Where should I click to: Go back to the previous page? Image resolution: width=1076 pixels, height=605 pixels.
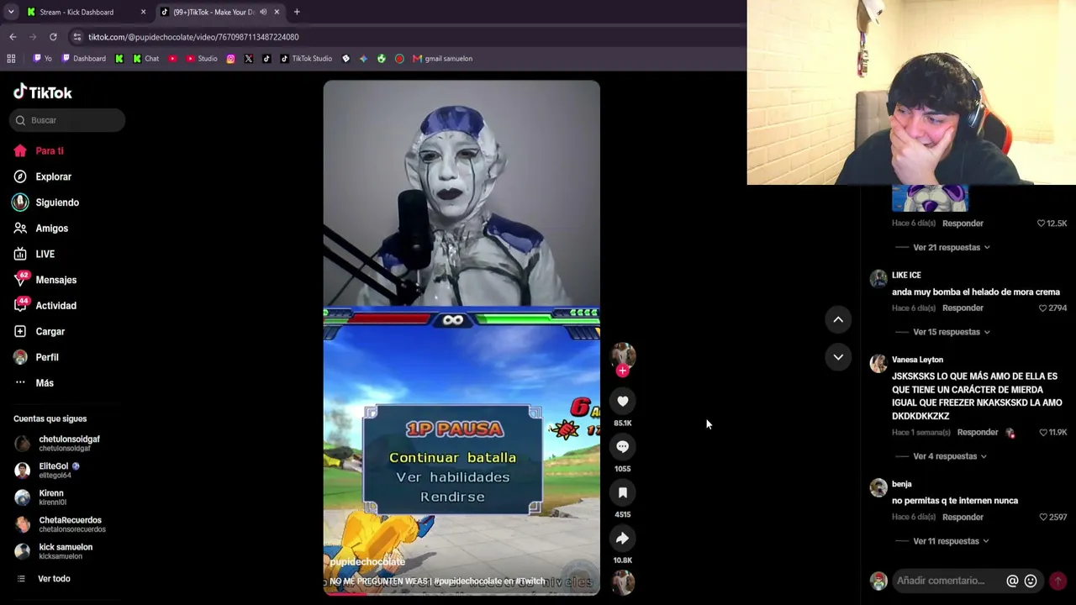point(13,37)
